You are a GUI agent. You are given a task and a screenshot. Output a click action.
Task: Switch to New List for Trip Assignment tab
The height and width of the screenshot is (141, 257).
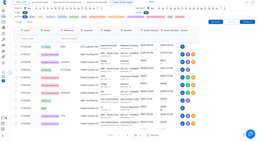[x=66, y=2]
